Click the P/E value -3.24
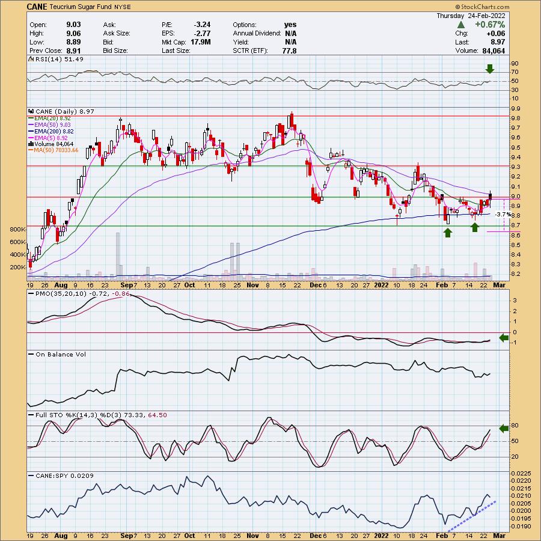This screenshot has width=541, height=541. click(x=202, y=25)
